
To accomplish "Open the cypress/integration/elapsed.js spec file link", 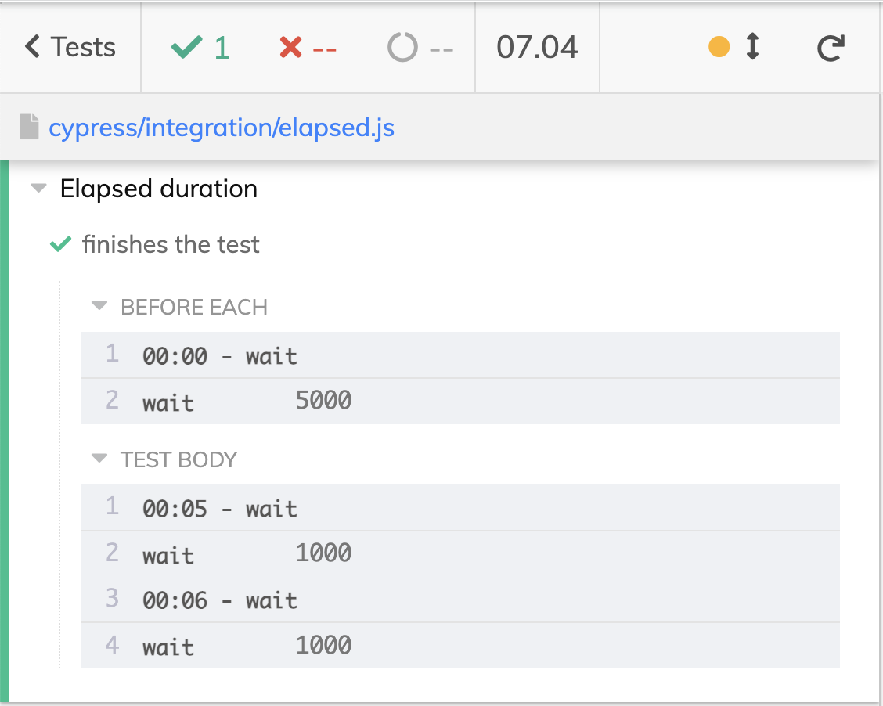I will coord(222,127).
